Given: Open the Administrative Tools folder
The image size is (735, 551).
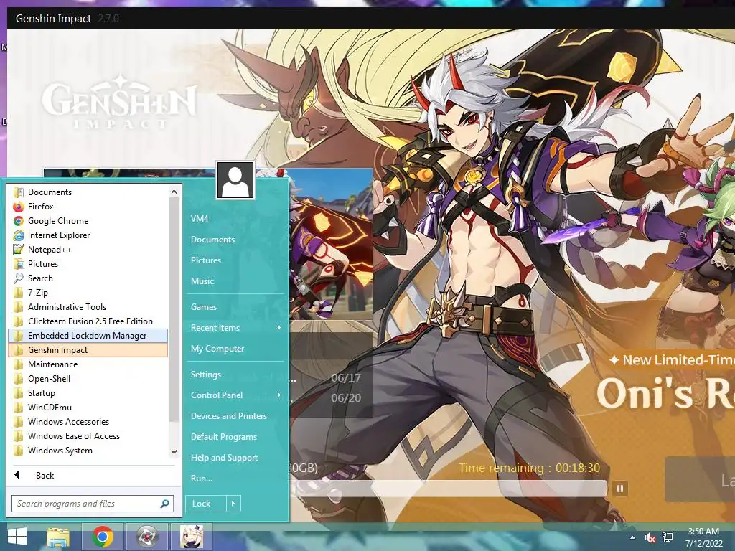Looking at the screenshot, I should [x=88, y=307].
